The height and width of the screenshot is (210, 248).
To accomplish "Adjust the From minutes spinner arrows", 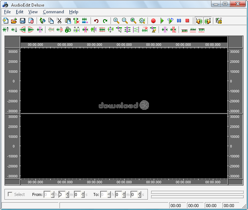I will (x=67, y=194).
